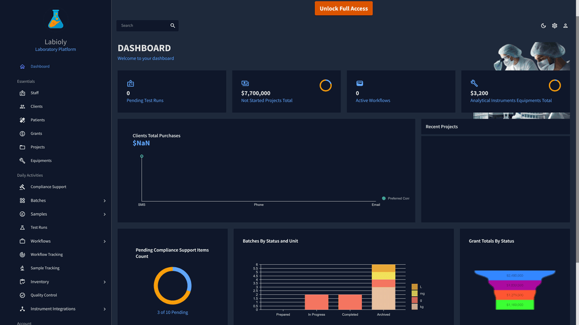
Task: Expand the Inventory submenu chevron
Action: pyautogui.click(x=104, y=282)
